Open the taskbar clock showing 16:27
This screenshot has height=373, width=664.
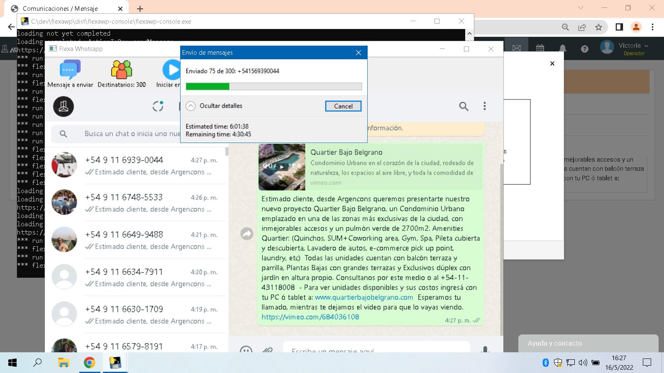(619, 363)
